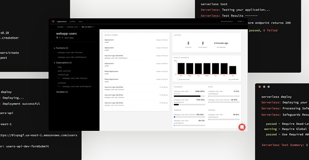Viewport: 309px width, 160px height.
Task: Click the Saturday bar in invocations chart
Action: [232, 70]
